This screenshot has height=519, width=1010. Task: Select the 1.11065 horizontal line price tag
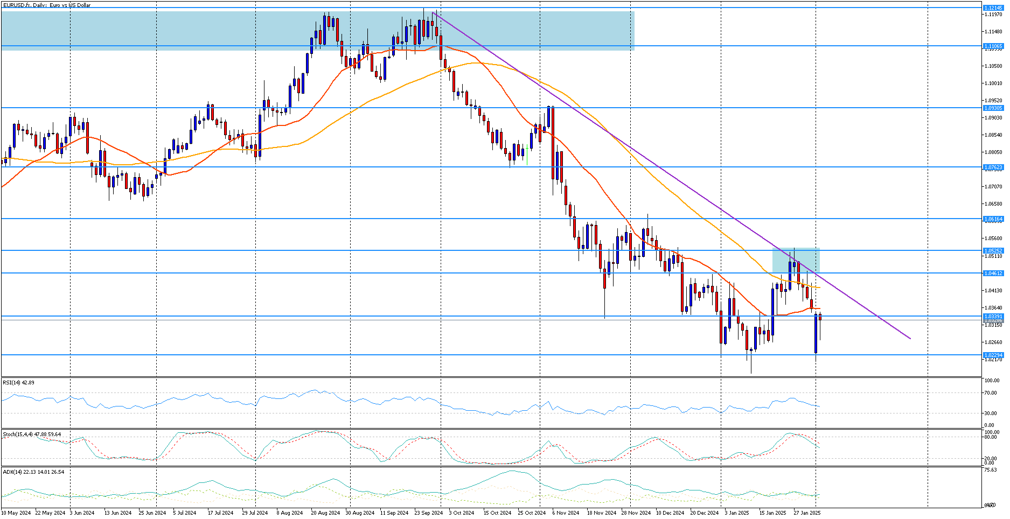point(993,46)
